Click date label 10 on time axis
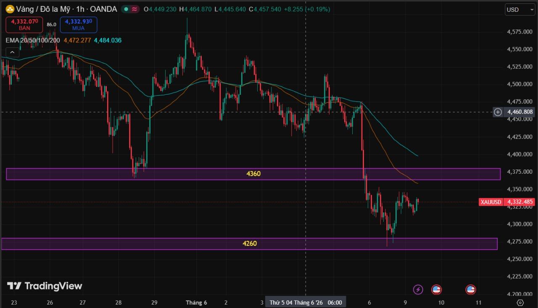 441,303
